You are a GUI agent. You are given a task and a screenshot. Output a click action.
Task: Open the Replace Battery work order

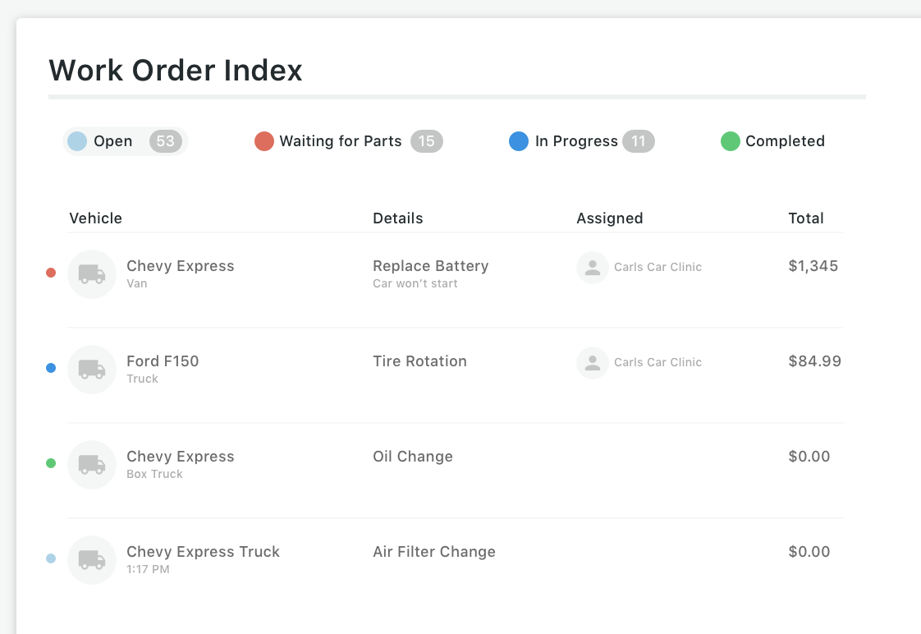pyautogui.click(x=431, y=266)
